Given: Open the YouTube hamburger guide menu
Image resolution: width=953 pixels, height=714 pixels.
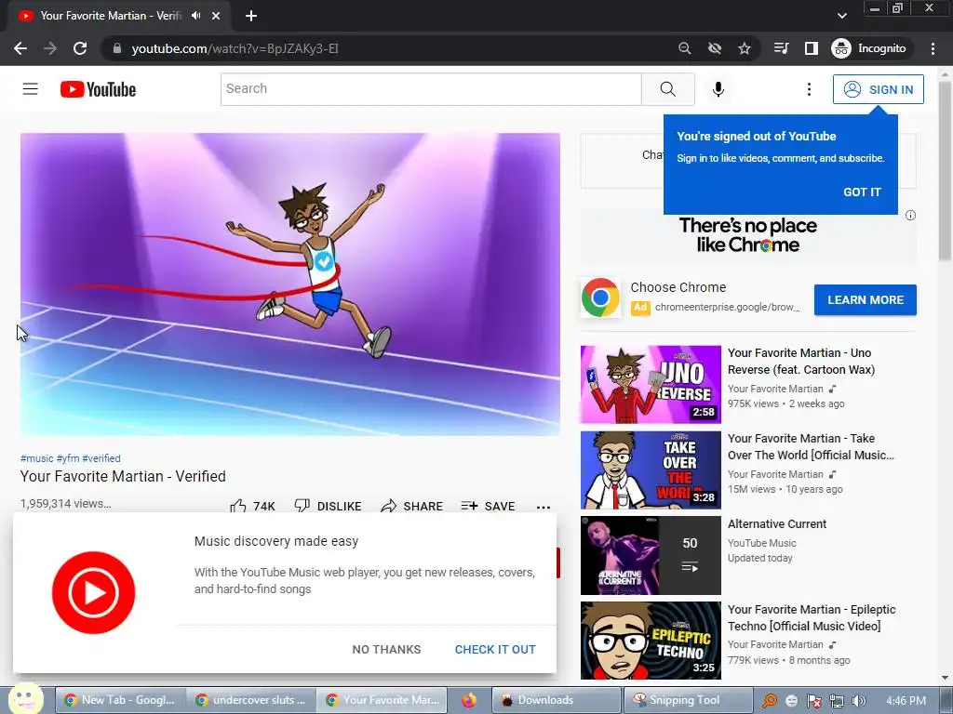Looking at the screenshot, I should 31,89.
